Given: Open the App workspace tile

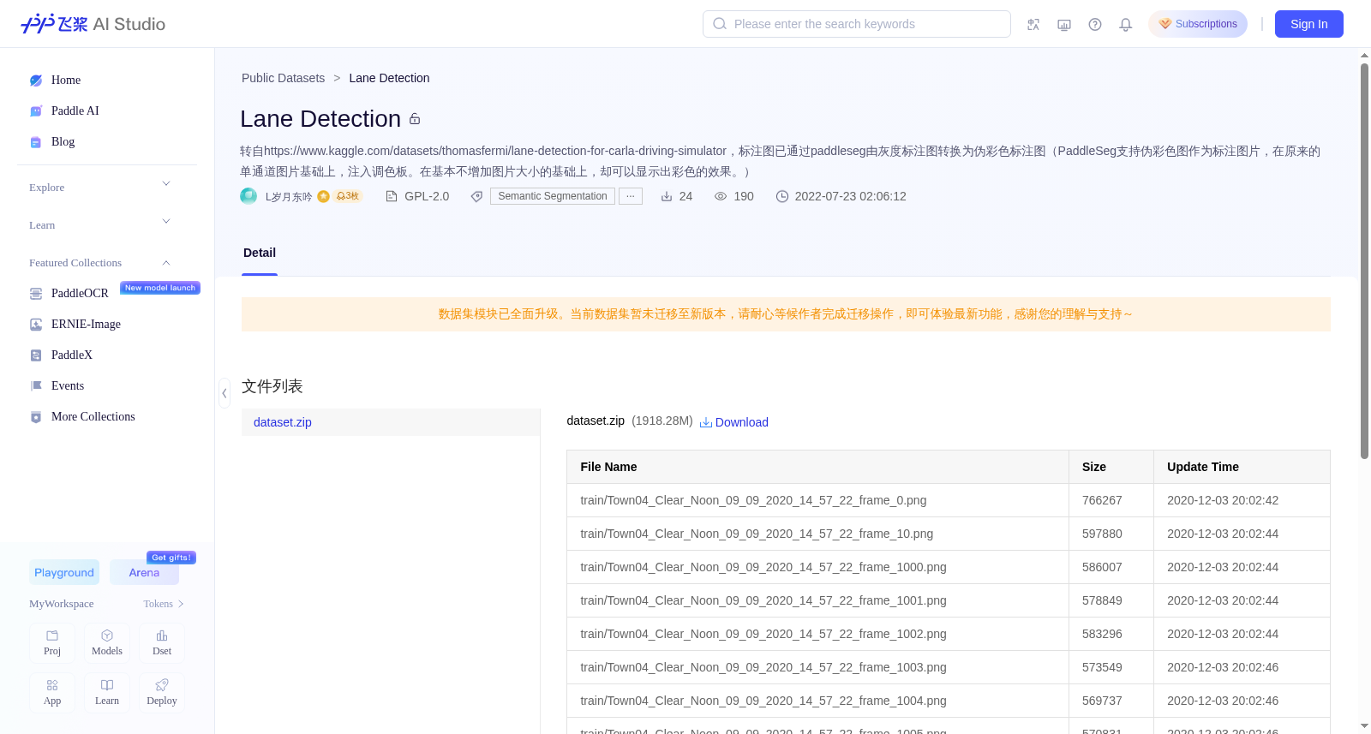Looking at the screenshot, I should (52, 693).
